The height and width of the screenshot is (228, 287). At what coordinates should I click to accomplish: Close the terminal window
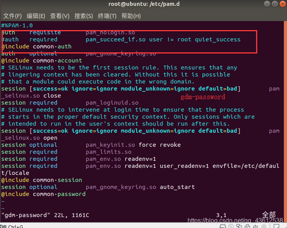[283, 4]
